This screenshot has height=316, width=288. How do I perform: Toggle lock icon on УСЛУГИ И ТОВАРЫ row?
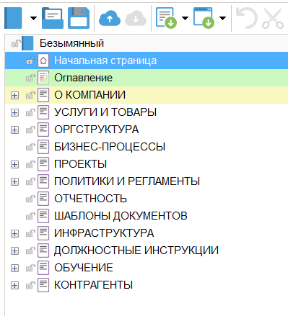tap(30, 112)
